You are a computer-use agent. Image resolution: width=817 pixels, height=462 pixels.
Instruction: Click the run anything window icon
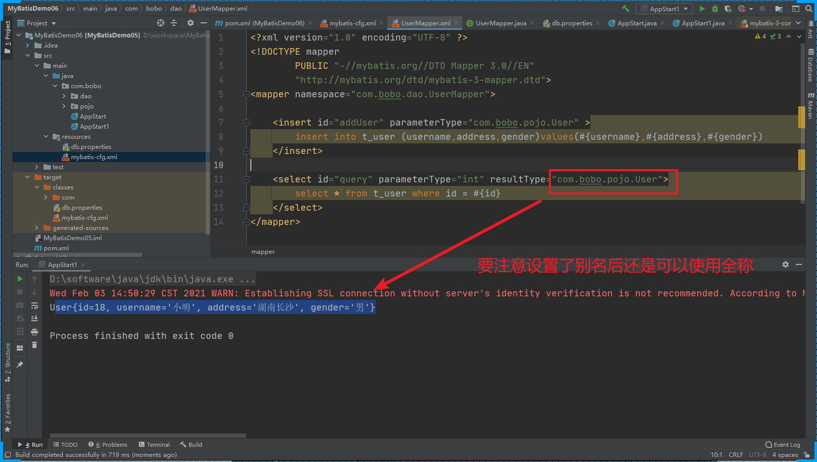pyautogui.click(x=795, y=9)
